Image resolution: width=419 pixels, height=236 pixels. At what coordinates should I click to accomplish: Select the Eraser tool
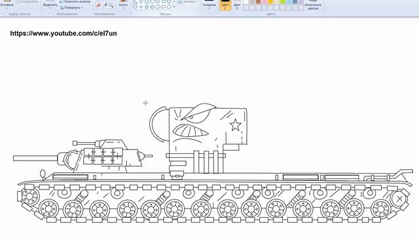click(98, 5)
